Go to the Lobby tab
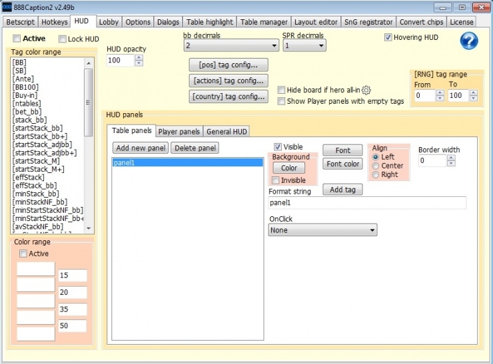 (x=109, y=22)
